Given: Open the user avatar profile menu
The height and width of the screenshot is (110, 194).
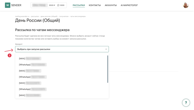Looking at the screenshot, I should pos(186,5).
